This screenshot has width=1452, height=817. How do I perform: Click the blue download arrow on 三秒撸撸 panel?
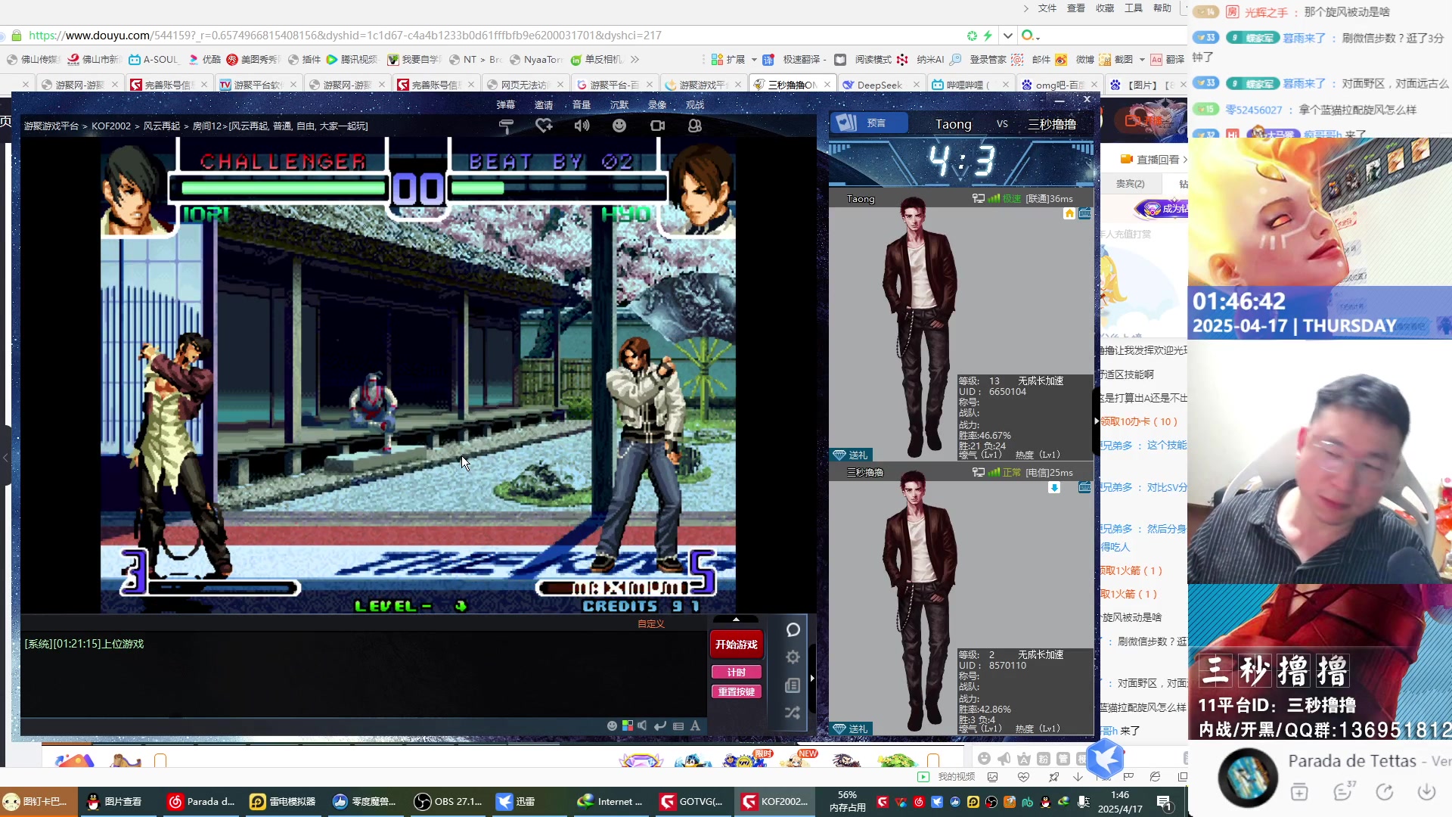point(1054,487)
